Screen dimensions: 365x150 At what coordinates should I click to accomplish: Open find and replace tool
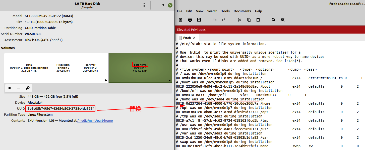click(x=283, y=20)
